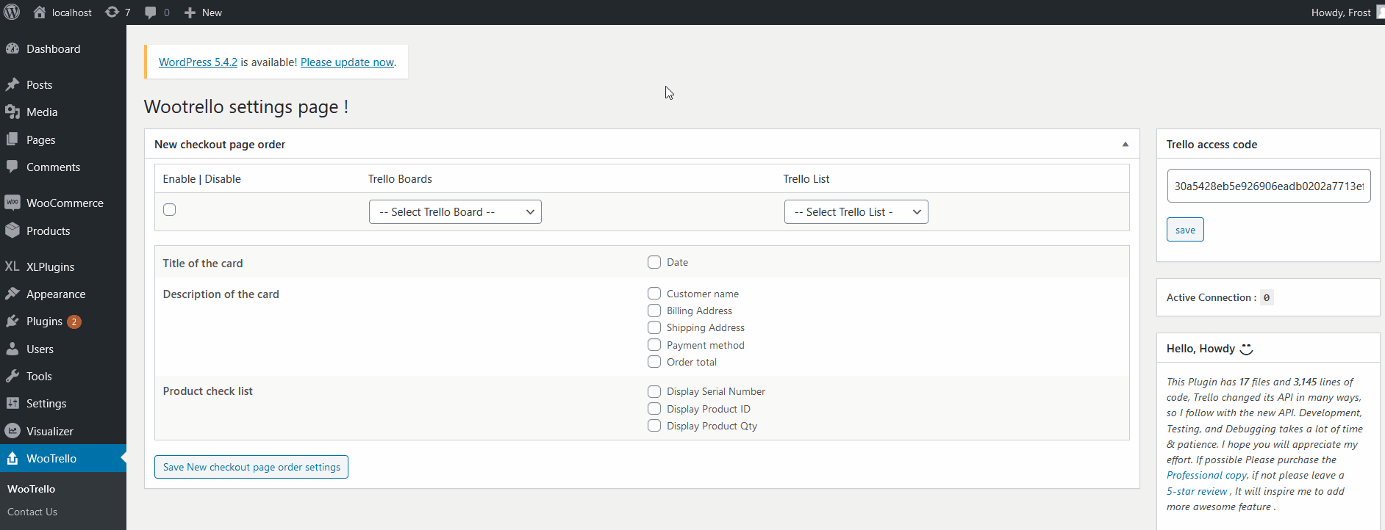
Task: Click the XL icon for XLPlugins
Action: tap(12, 266)
